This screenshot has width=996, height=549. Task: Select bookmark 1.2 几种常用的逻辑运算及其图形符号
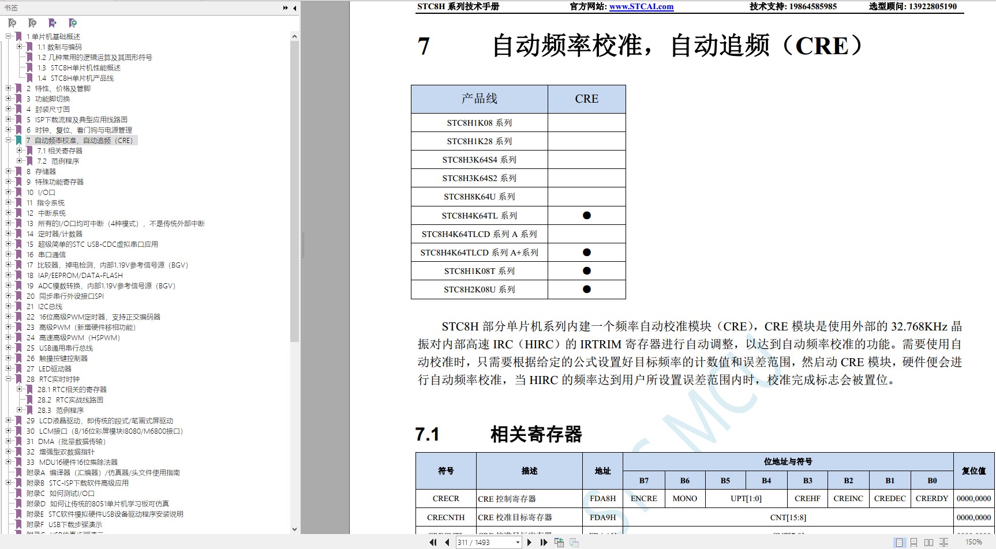tap(95, 57)
